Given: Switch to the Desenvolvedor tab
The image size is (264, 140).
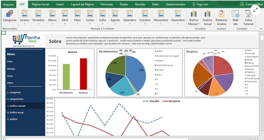Looking at the screenshot, I should (x=176, y=4).
